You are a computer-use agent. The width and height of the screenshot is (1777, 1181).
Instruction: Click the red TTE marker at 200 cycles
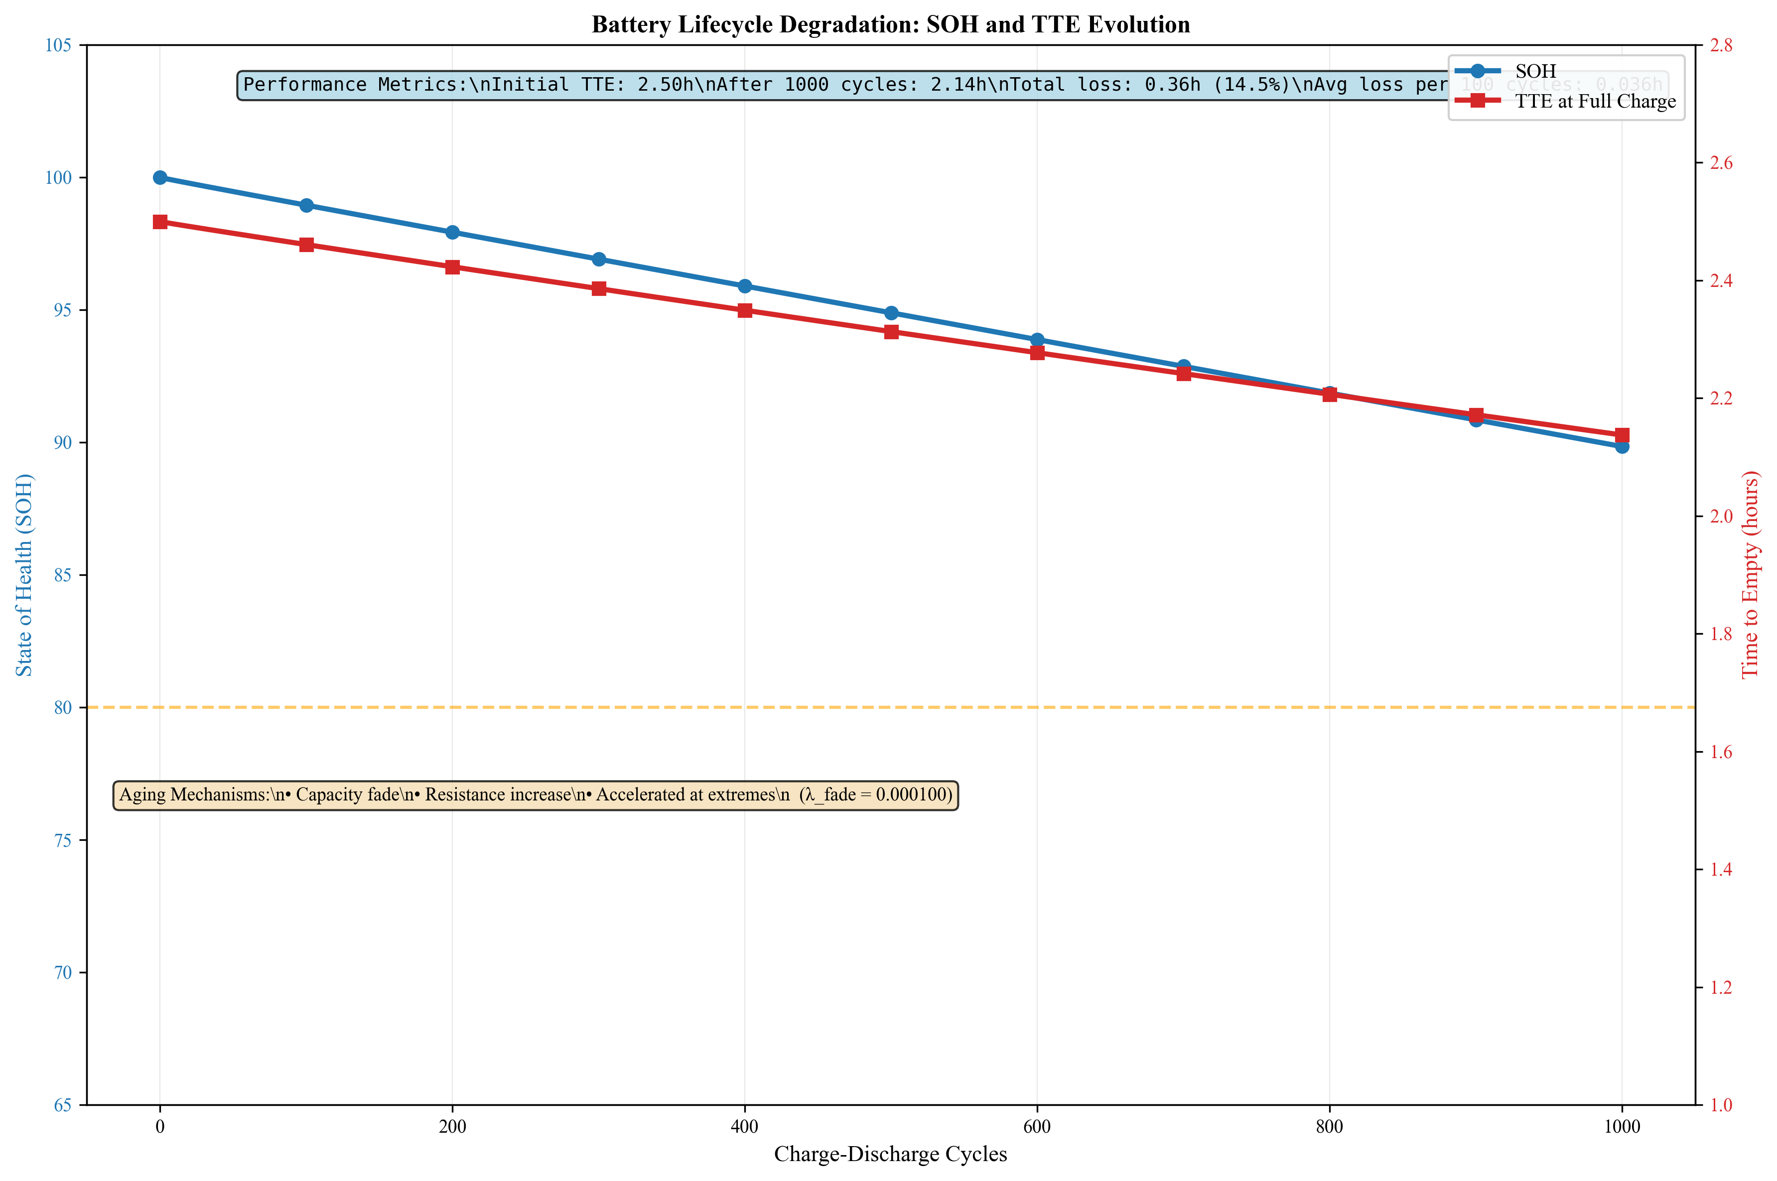pyautogui.click(x=452, y=267)
